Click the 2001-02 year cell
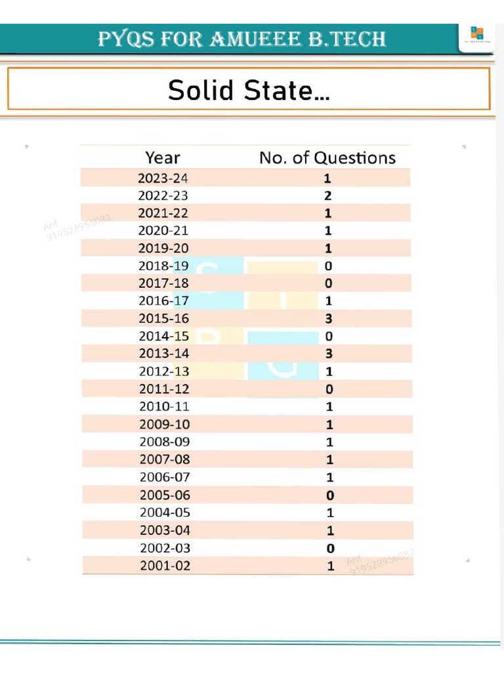Viewport: 504px width, 673px height. click(x=165, y=565)
